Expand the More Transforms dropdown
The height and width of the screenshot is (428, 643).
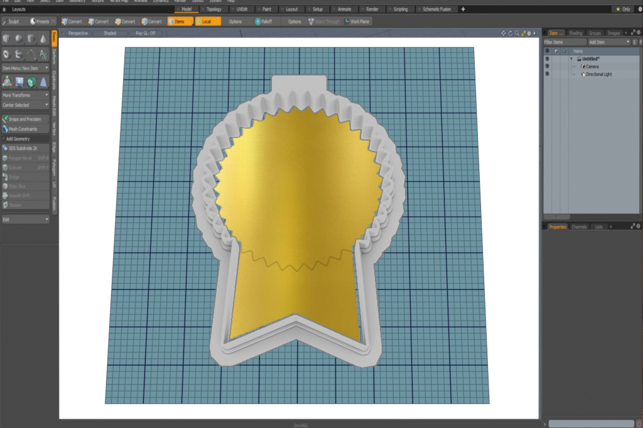(25, 95)
